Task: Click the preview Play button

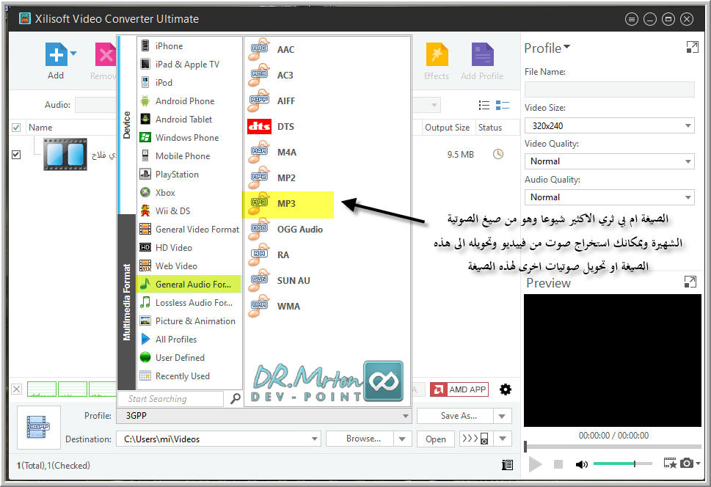Action: click(536, 464)
